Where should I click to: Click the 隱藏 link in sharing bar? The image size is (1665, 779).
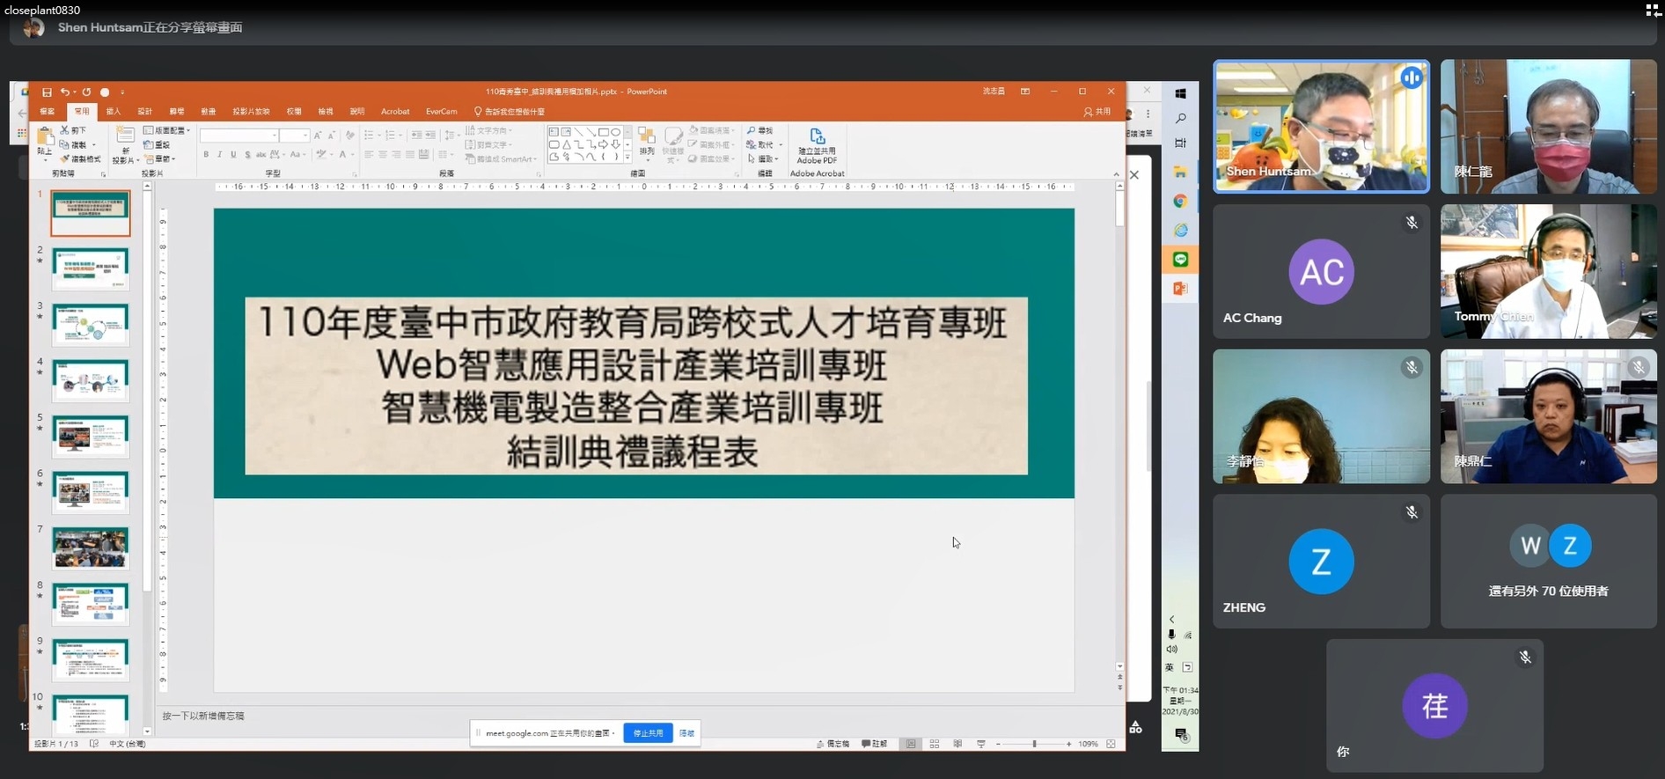click(686, 733)
